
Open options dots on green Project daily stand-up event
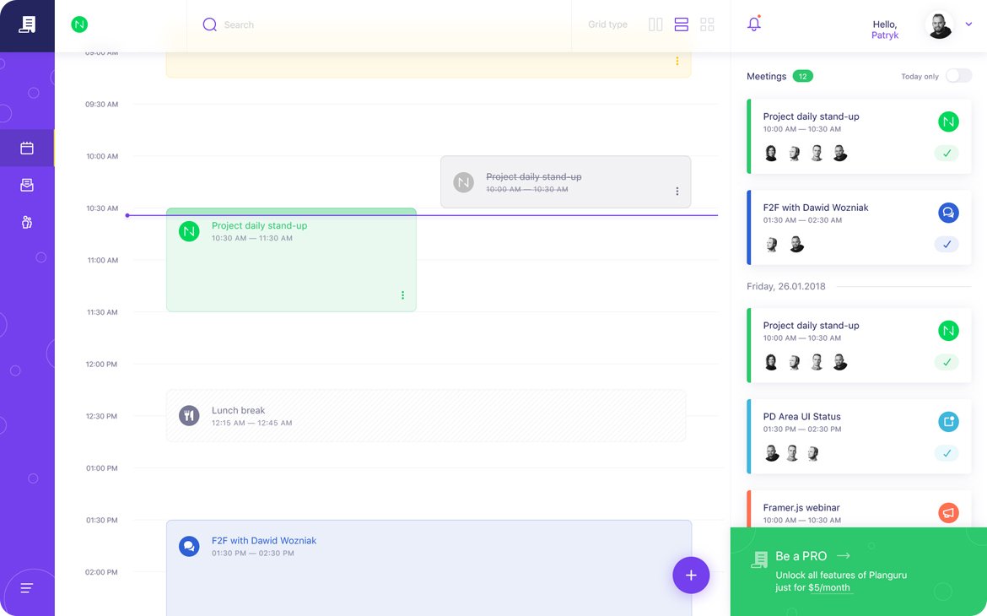click(x=403, y=294)
